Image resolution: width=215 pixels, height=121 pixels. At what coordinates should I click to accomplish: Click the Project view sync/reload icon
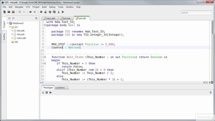(9, 18)
